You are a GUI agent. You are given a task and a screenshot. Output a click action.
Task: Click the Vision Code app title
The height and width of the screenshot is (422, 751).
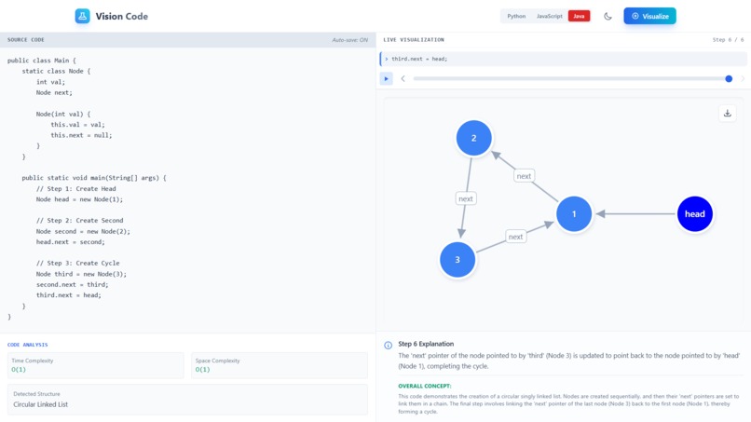(x=122, y=16)
